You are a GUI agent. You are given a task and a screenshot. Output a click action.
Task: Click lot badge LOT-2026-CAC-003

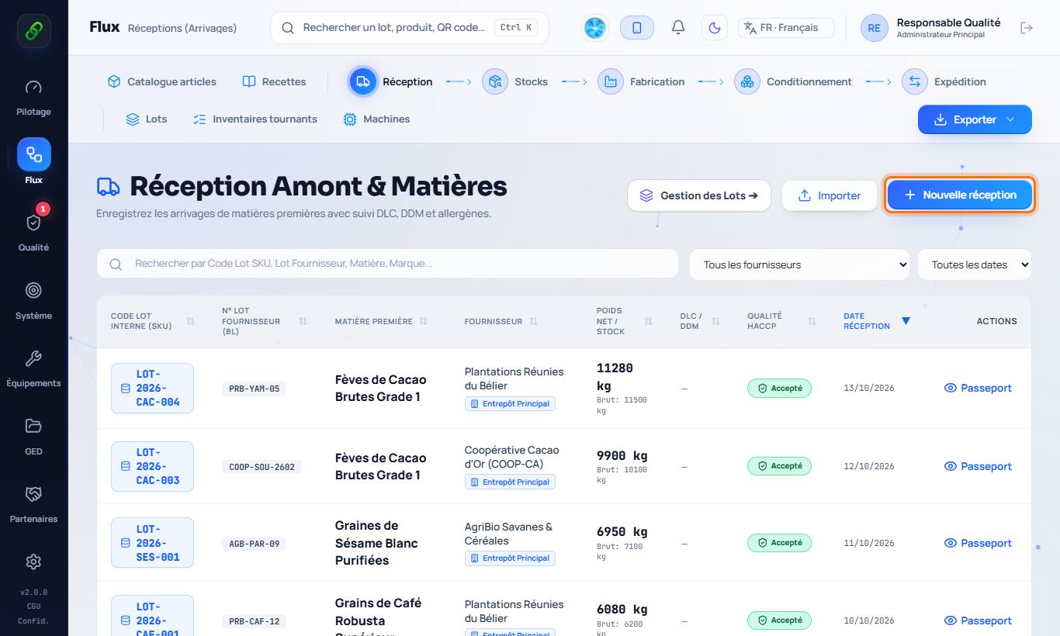coord(152,466)
